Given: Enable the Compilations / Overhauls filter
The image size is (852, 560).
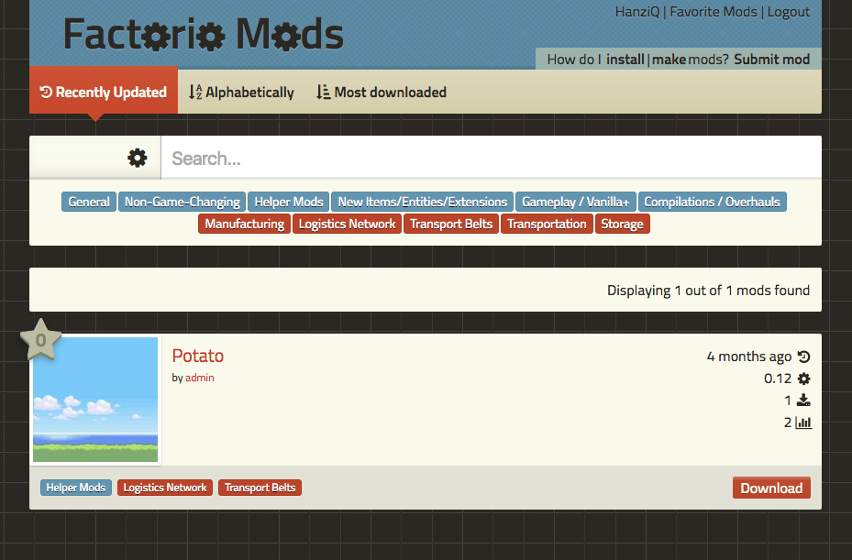Looking at the screenshot, I should (712, 202).
